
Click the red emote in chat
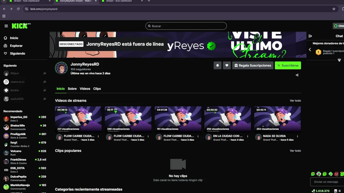(336, 174)
